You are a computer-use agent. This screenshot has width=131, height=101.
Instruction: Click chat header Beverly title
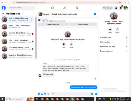point(60,14)
